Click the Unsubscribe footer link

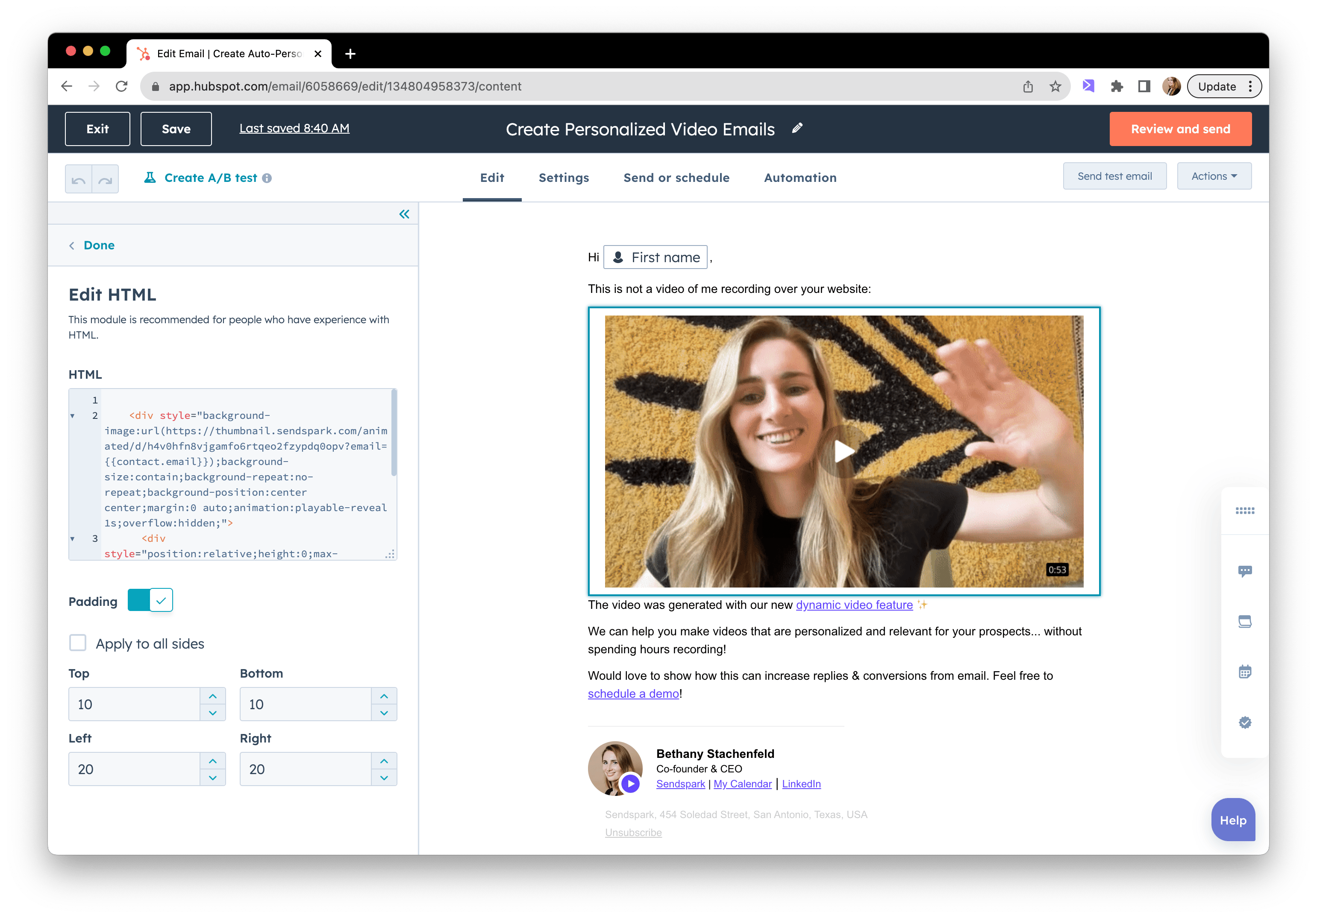(x=633, y=832)
